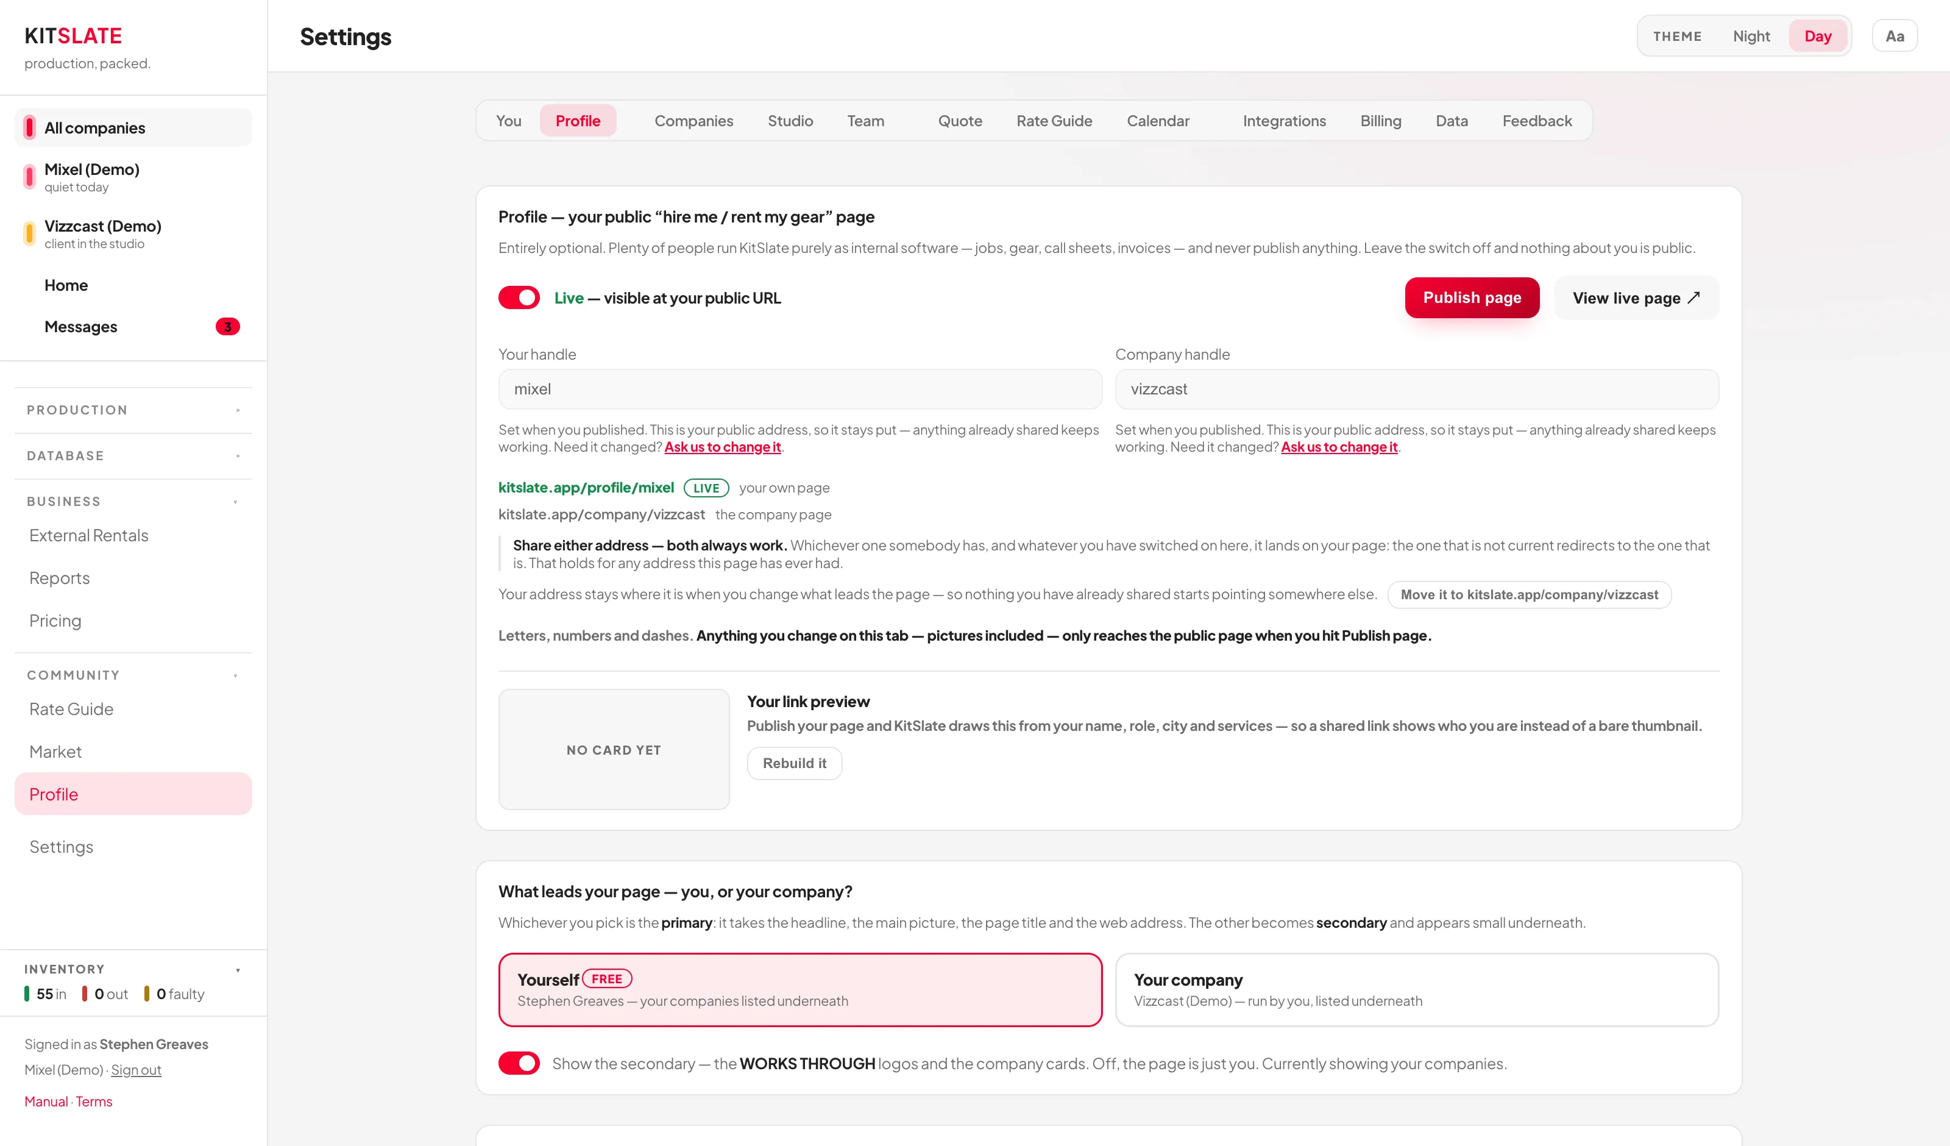This screenshot has height=1146, width=1950.
Task: Switch theme to Night
Action: click(1751, 37)
